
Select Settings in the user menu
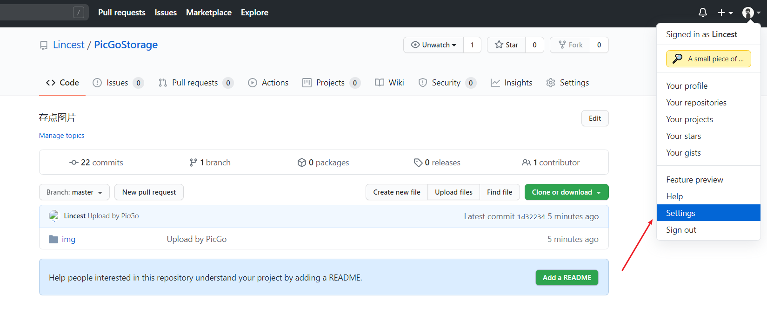680,213
